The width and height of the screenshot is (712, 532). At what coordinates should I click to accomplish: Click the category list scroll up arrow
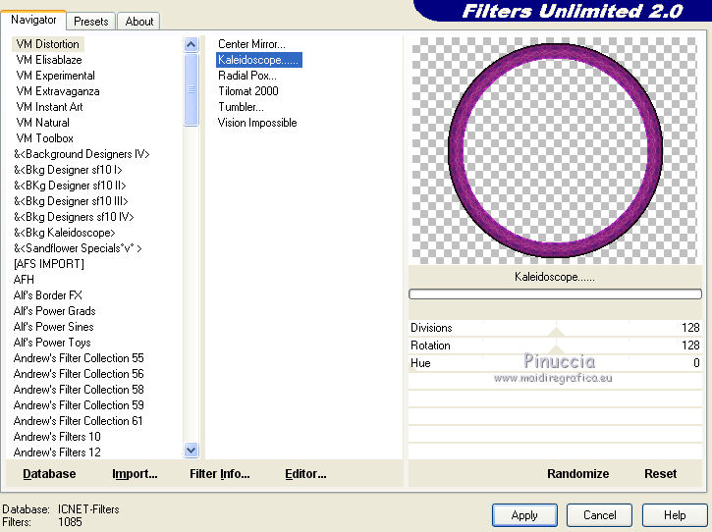[192, 44]
